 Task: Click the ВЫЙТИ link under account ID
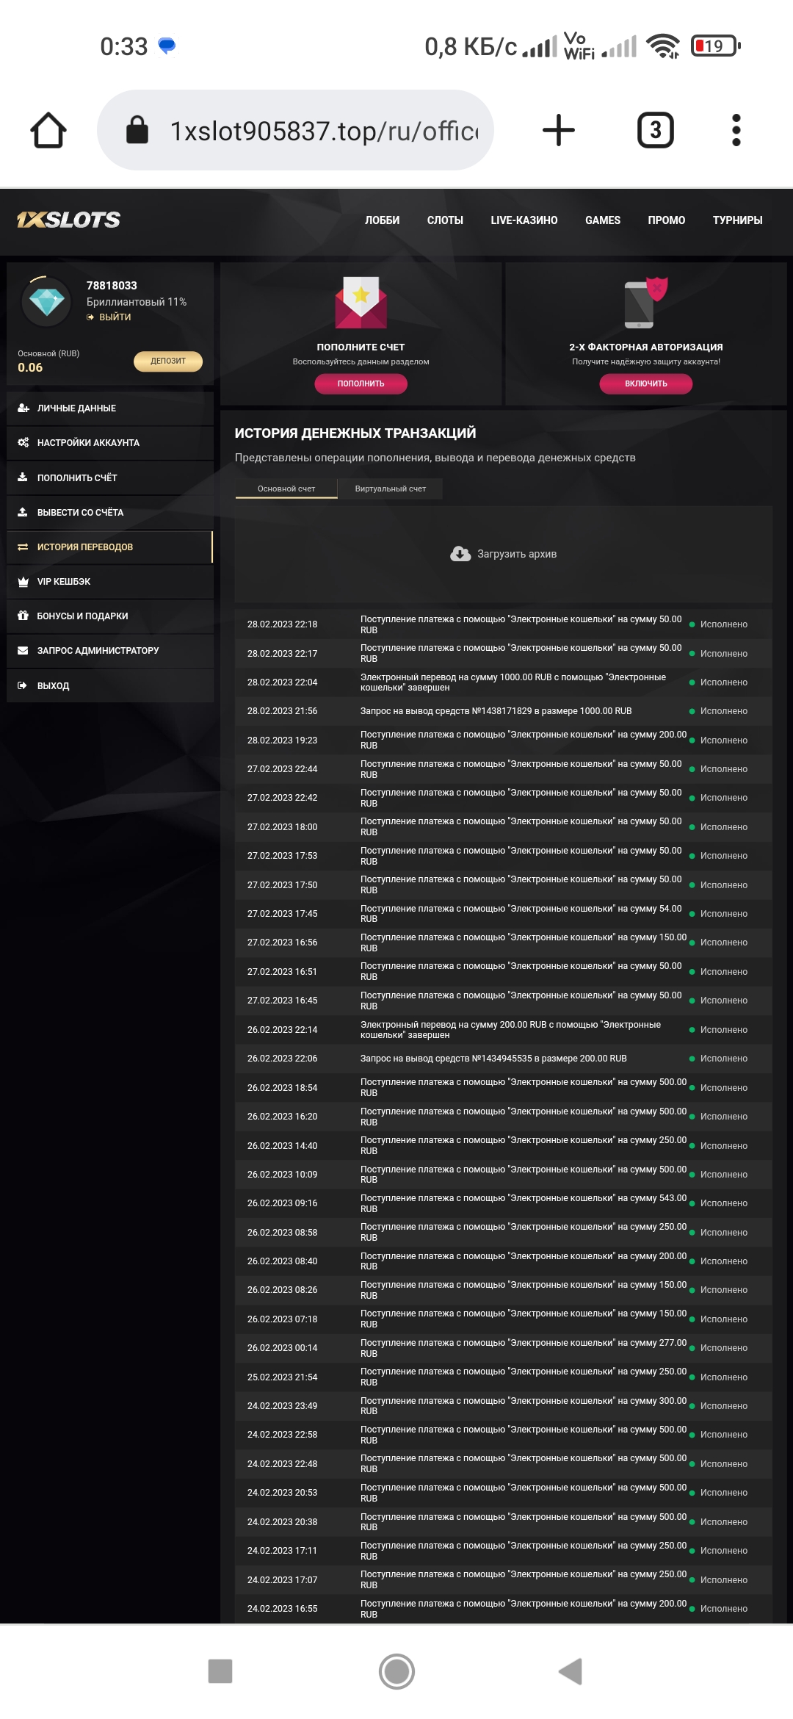click(115, 317)
